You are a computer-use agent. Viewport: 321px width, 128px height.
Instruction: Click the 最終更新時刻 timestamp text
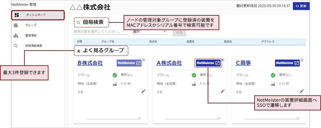[263, 6]
